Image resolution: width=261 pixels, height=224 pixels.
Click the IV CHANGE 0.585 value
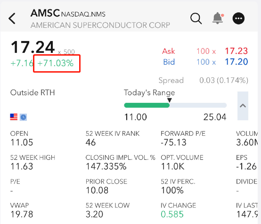click(172, 215)
